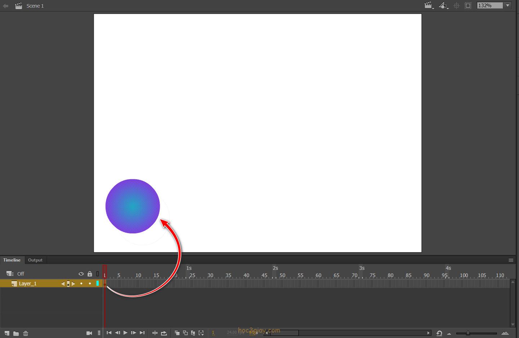Screen dimensions: 519x338
Task: Toggle Layer_1 visibility dot
Action: (81, 284)
